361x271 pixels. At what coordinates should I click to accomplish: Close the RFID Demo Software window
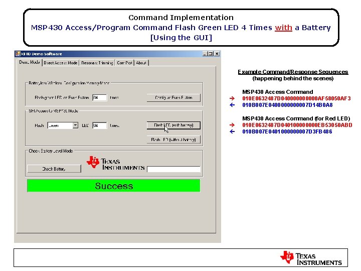217,54
